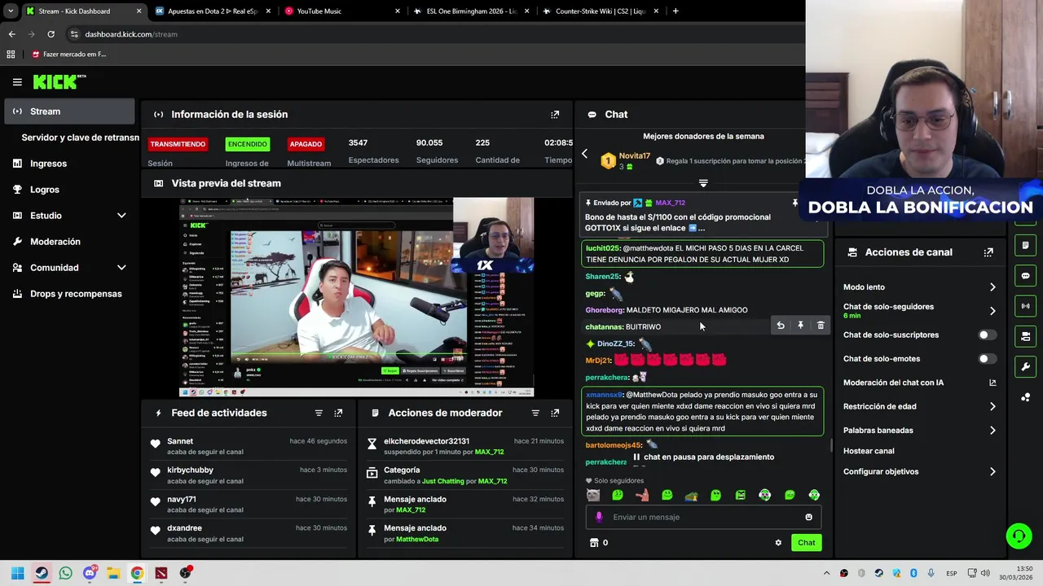Screen dimensions: 1043x586
Task: Open Ingresos in the sidebar
Action: [x=69, y=164]
